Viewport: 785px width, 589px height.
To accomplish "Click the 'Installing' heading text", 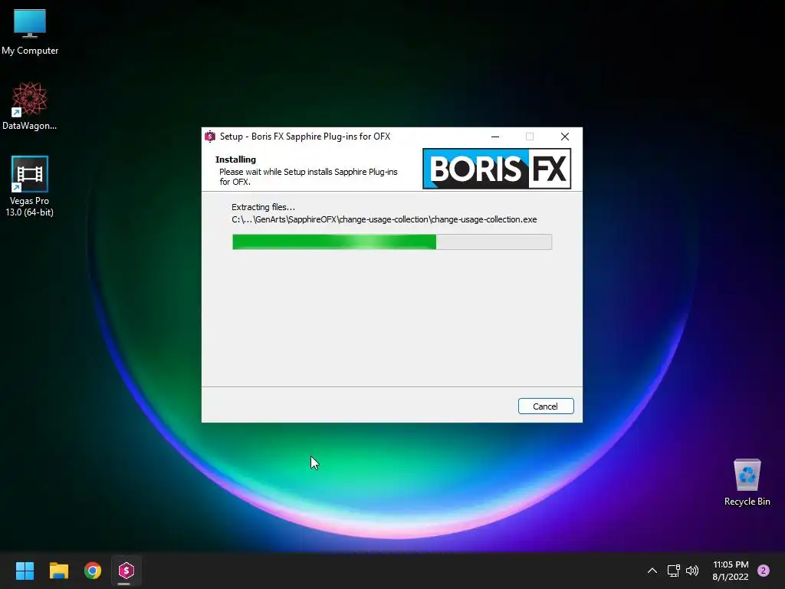I will pyautogui.click(x=235, y=160).
